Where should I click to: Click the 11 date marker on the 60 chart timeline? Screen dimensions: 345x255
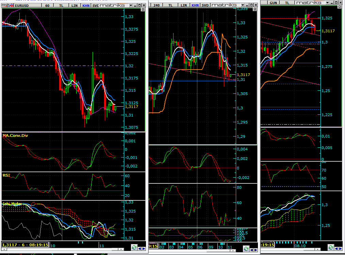click(x=102, y=246)
